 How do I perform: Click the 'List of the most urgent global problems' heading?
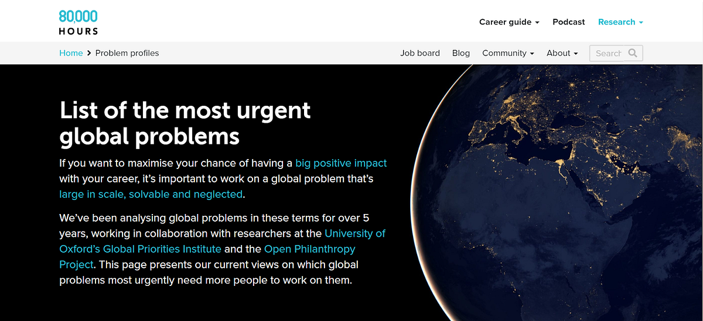pyautogui.click(x=185, y=123)
